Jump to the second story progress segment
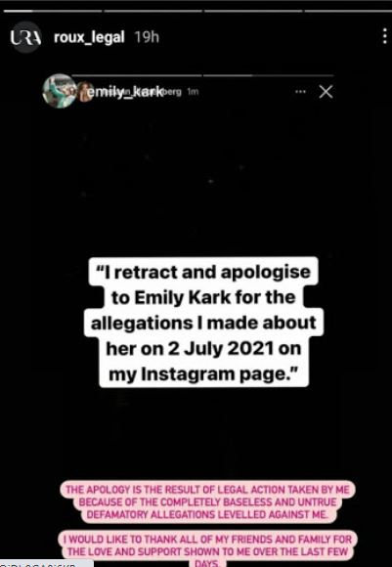The height and width of the screenshot is (567, 392). click(x=152, y=11)
